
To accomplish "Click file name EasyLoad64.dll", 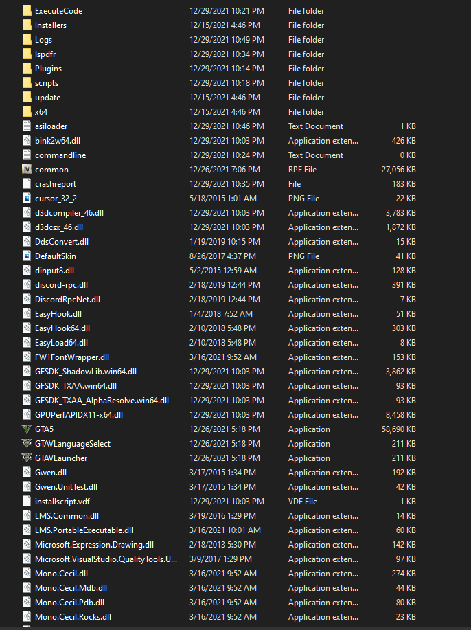I will (61, 343).
